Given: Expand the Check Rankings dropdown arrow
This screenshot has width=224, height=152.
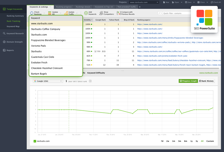Looking at the screenshot, I should pos(44,13).
